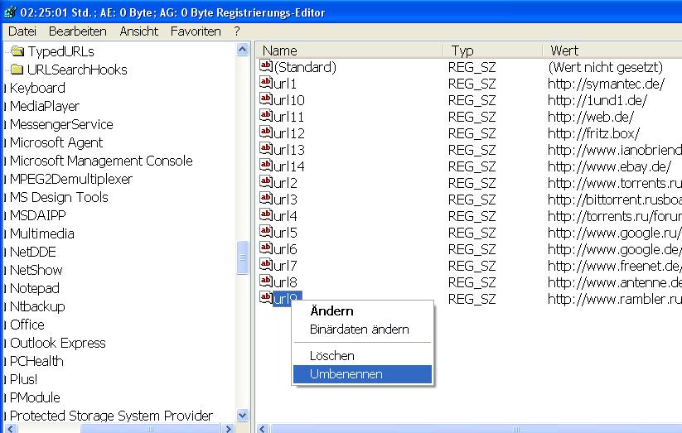Screen dimensions: 682x433
Task: Click the string icon beside url10
Action: tap(266, 100)
